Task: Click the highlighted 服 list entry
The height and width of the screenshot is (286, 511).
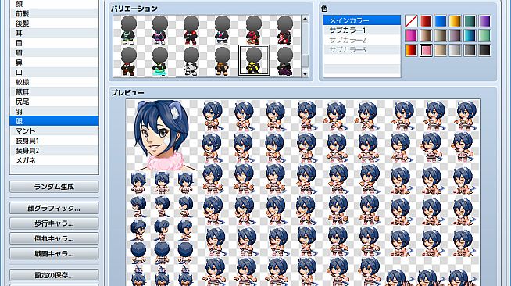Action: pos(54,121)
